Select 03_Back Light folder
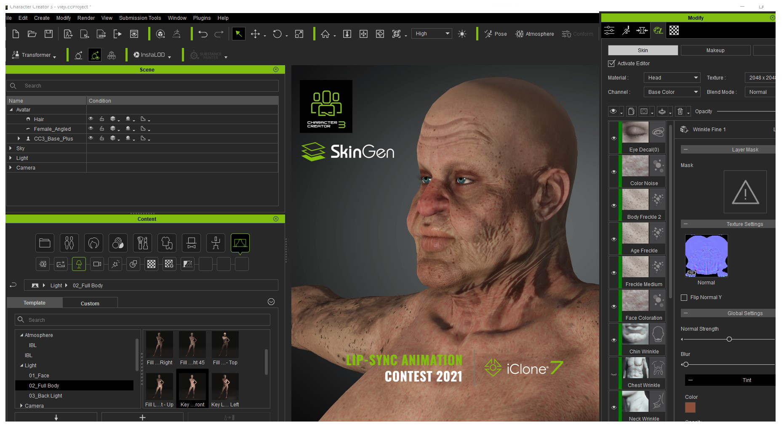This screenshot has height=427, width=784. coord(45,396)
